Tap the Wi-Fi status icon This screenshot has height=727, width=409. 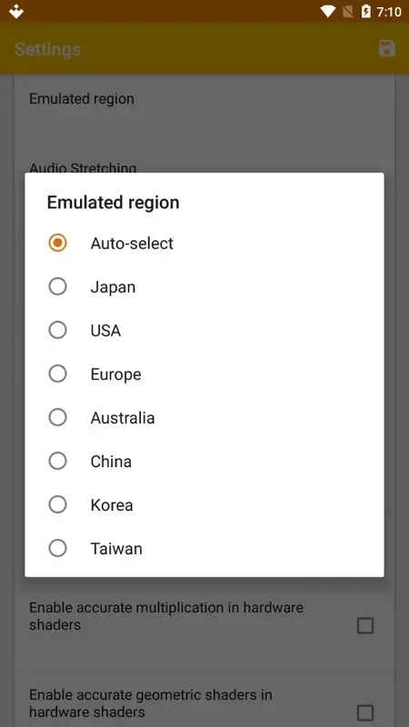(x=327, y=12)
